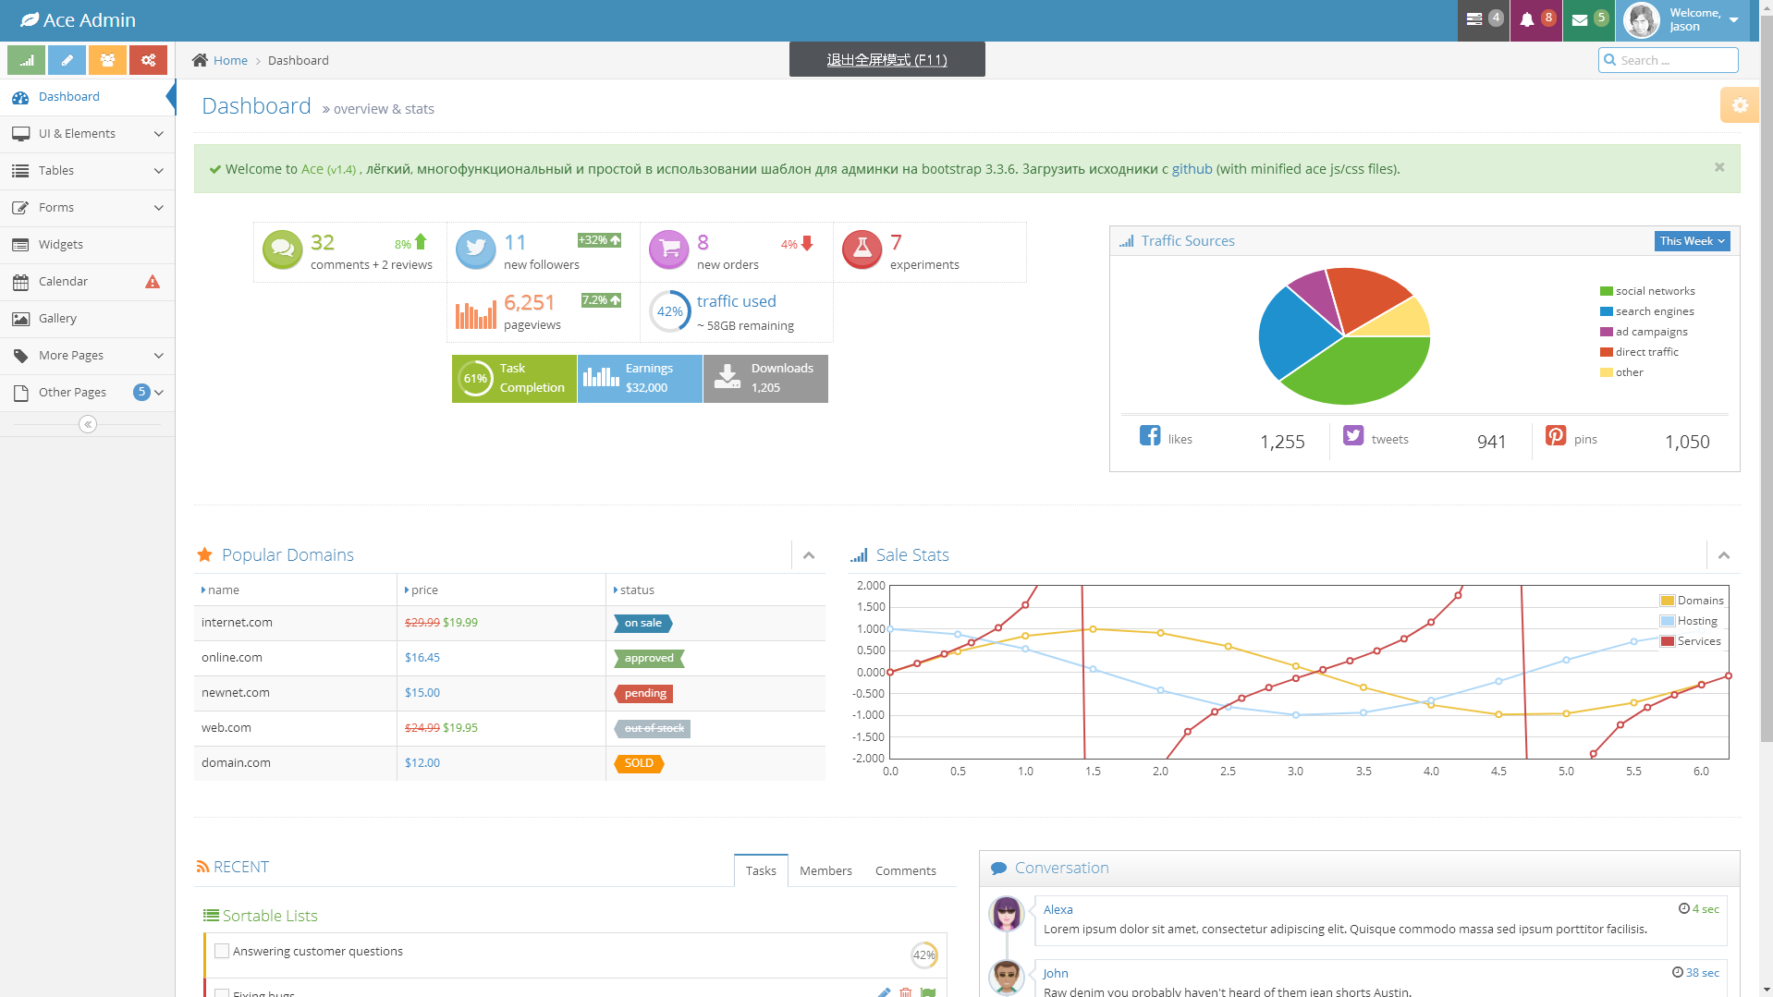Expand the More Pages sidebar menu

click(87, 356)
